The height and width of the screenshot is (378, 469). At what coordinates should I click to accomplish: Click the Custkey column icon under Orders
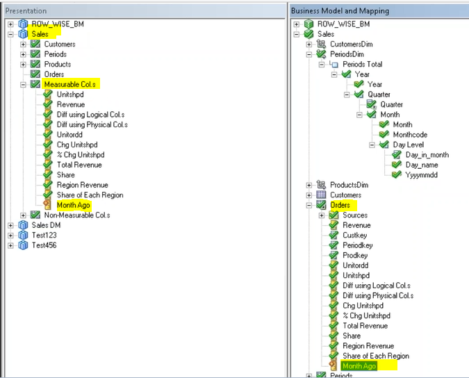tap(334, 235)
